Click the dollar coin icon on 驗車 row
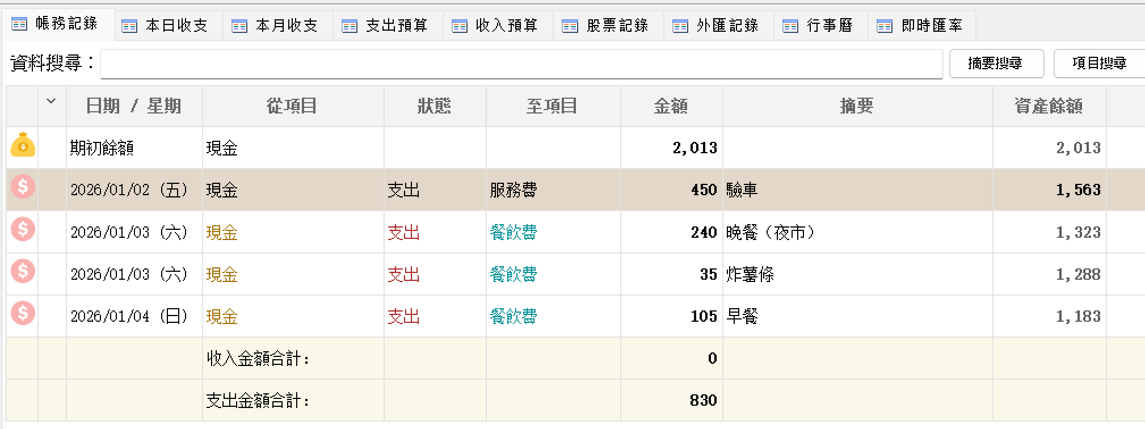 (23, 186)
